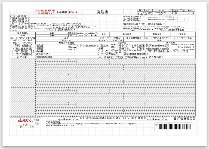This screenshot has height=149, width=209.
Task: Click the =[取引先住所2] field
Action: pos(22,21)
